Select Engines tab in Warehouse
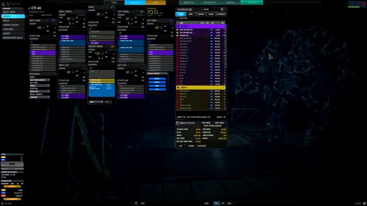This screenshot has width=367, height=206. [x=211, y=14]
